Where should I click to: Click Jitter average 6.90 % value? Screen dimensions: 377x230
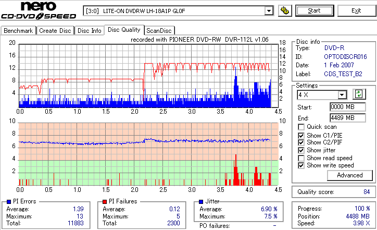point(269,209)
